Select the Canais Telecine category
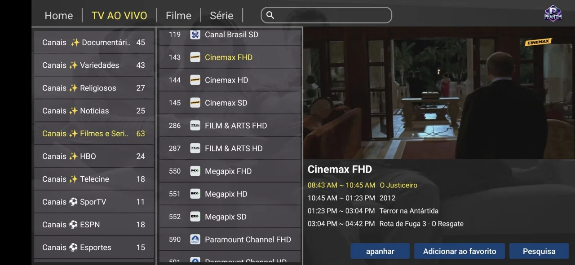Viewport: 575px width, 265px height. [x=94, y=179]
